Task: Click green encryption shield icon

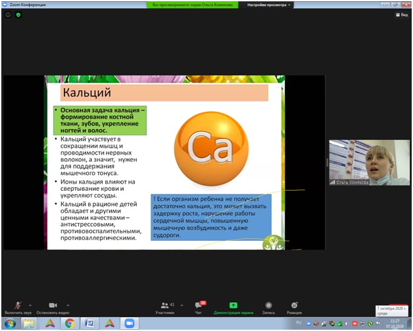Action: (18, 14)
